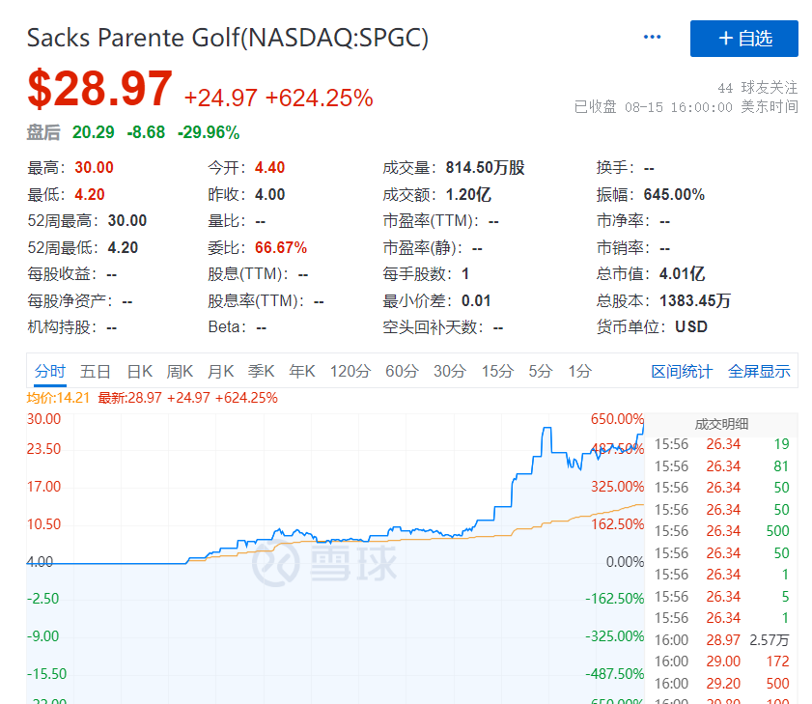This screenshot has height=704, width=812.
Task: Select the 1分 interval tab
Action: tap(579, 371)
